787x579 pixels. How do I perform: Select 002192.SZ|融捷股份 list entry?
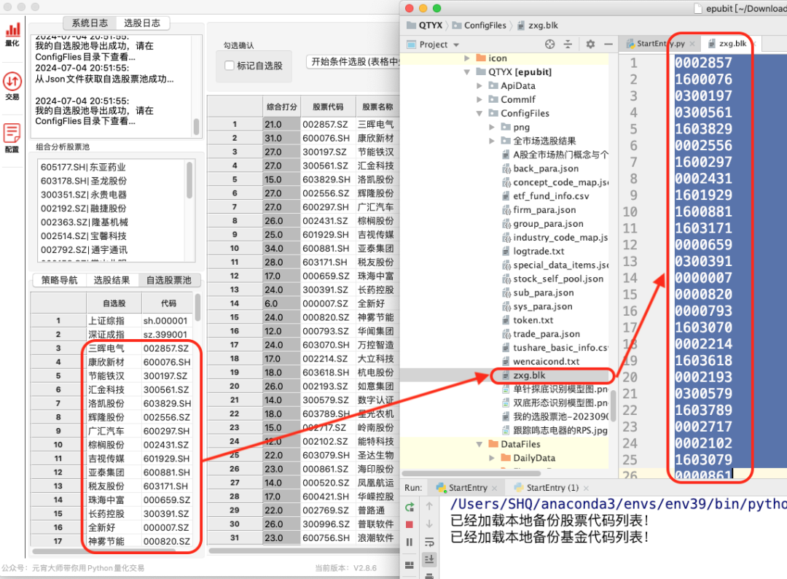(x=83, y=209)
